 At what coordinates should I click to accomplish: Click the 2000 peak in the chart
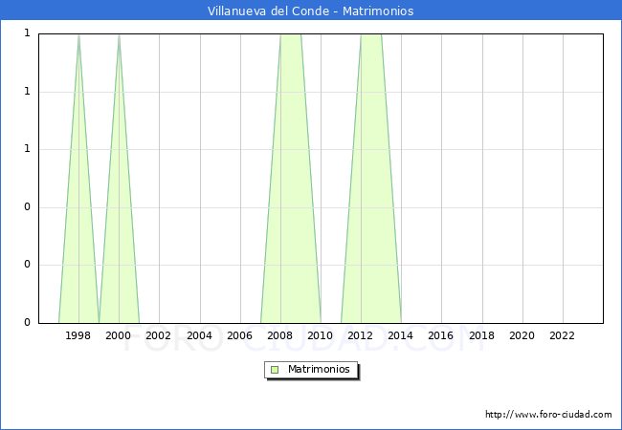pos(119,36)
